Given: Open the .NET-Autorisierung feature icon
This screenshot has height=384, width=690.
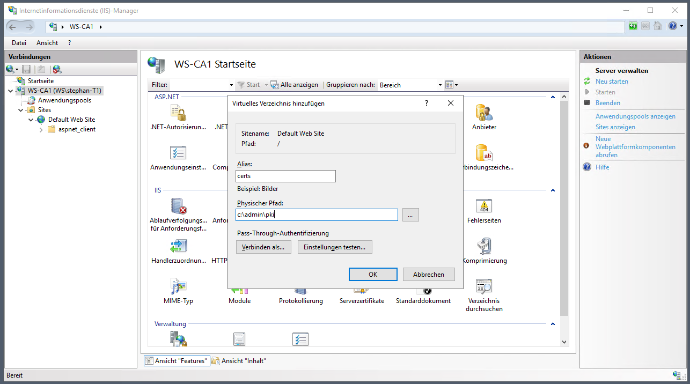Looking at the screenshot, I should coord(178,112).
